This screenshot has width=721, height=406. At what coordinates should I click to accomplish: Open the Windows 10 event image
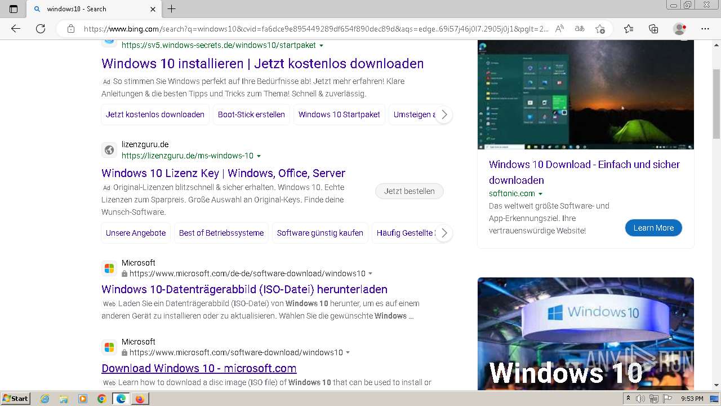586,333
